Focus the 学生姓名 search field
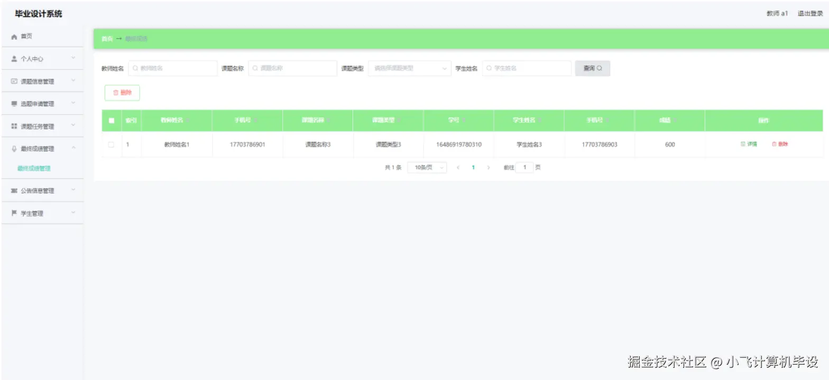Image resolution: width=829 pixels, height=380 pixels. click(x=527, y=68)
